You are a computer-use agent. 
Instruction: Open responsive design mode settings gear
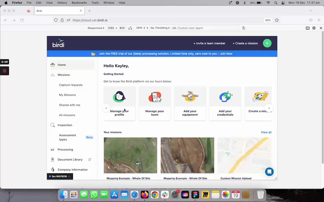(314, 28)
